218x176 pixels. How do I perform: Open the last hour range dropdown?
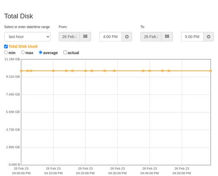27,37
